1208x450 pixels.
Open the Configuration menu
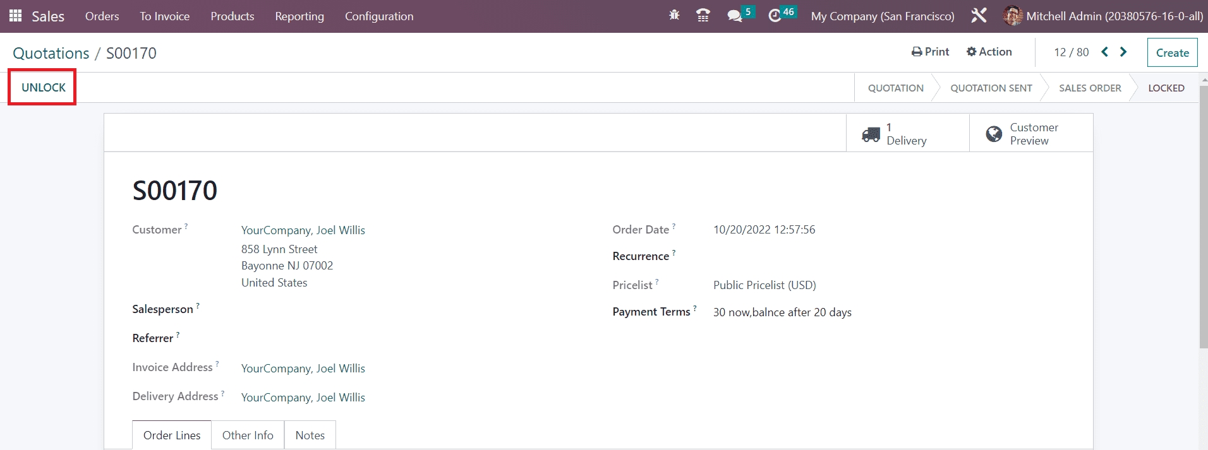pyautogui.click(x=379, y=16)
